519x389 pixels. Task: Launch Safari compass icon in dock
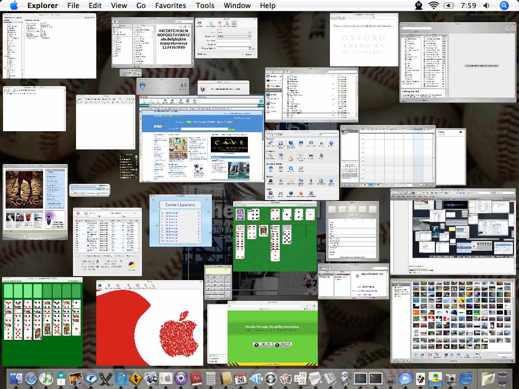[x=31, y=378]
